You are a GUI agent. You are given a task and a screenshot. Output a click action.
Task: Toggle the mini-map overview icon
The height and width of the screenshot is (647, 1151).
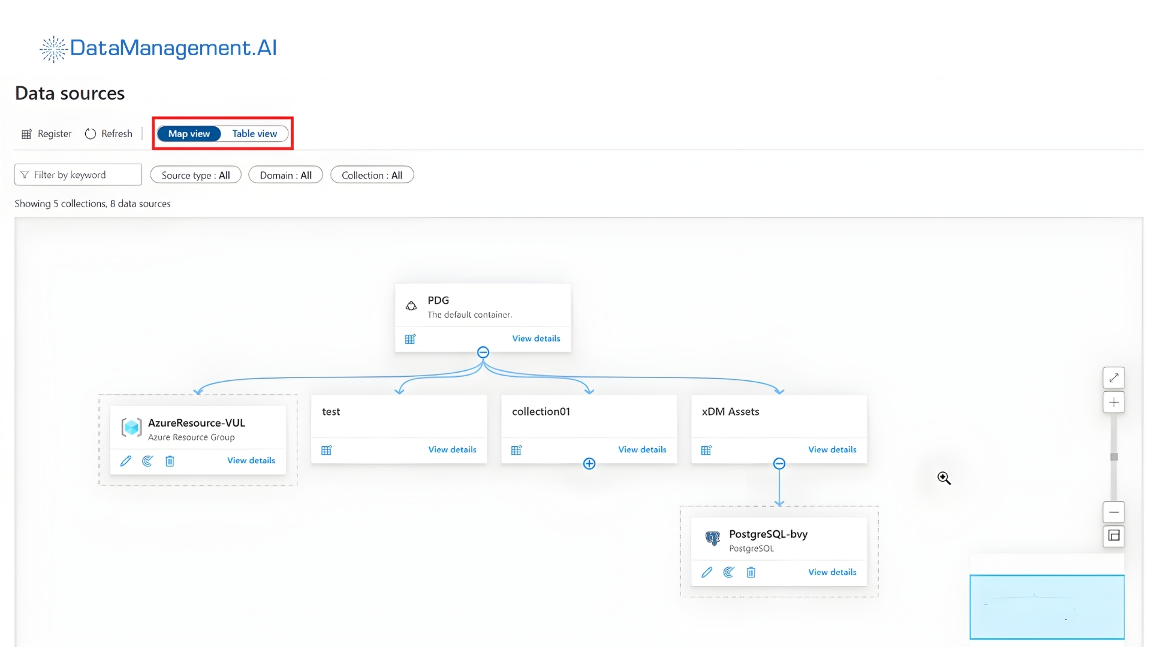click(1113, 536)
